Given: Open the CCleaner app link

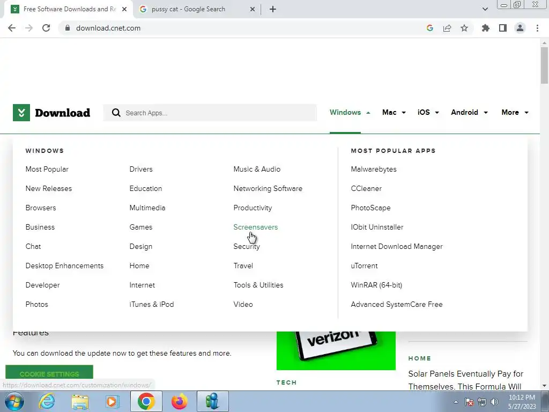Looking at the screenshot, I should (x=366, y=188).
